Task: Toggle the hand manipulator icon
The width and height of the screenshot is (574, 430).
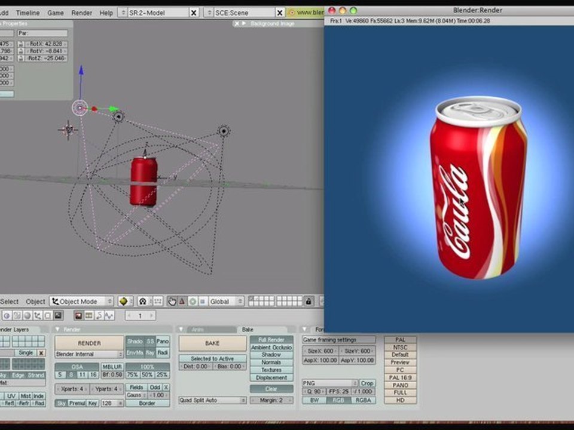Action: click(x=172, y=301)
